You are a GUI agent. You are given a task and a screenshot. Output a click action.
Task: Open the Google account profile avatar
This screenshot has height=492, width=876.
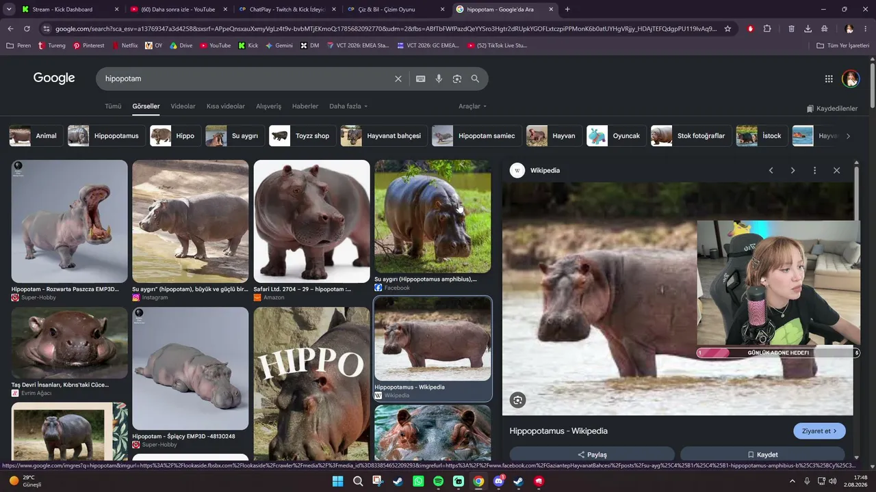tap(851, 79)
